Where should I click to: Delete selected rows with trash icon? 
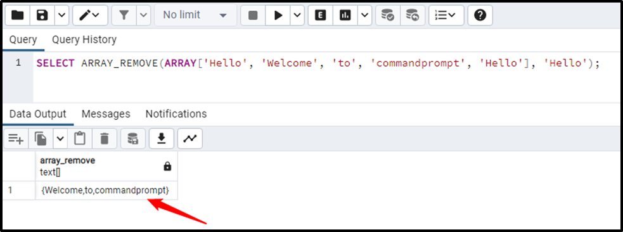tap(105, 139)
